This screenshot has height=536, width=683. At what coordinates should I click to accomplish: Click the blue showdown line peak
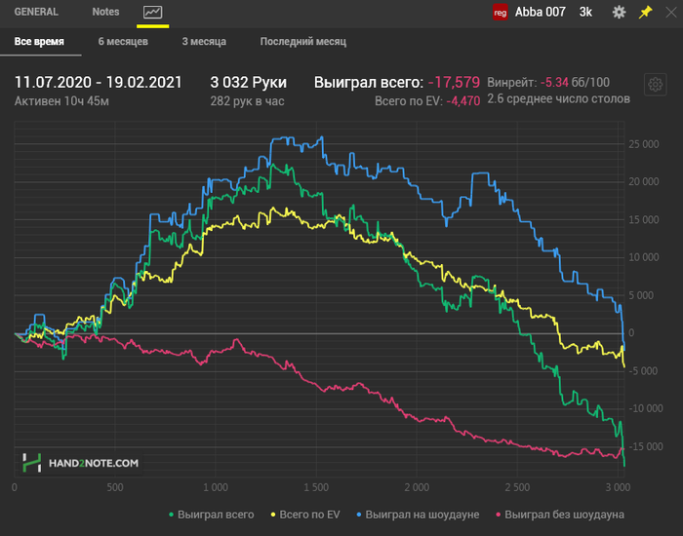click(x=321, y=137)
